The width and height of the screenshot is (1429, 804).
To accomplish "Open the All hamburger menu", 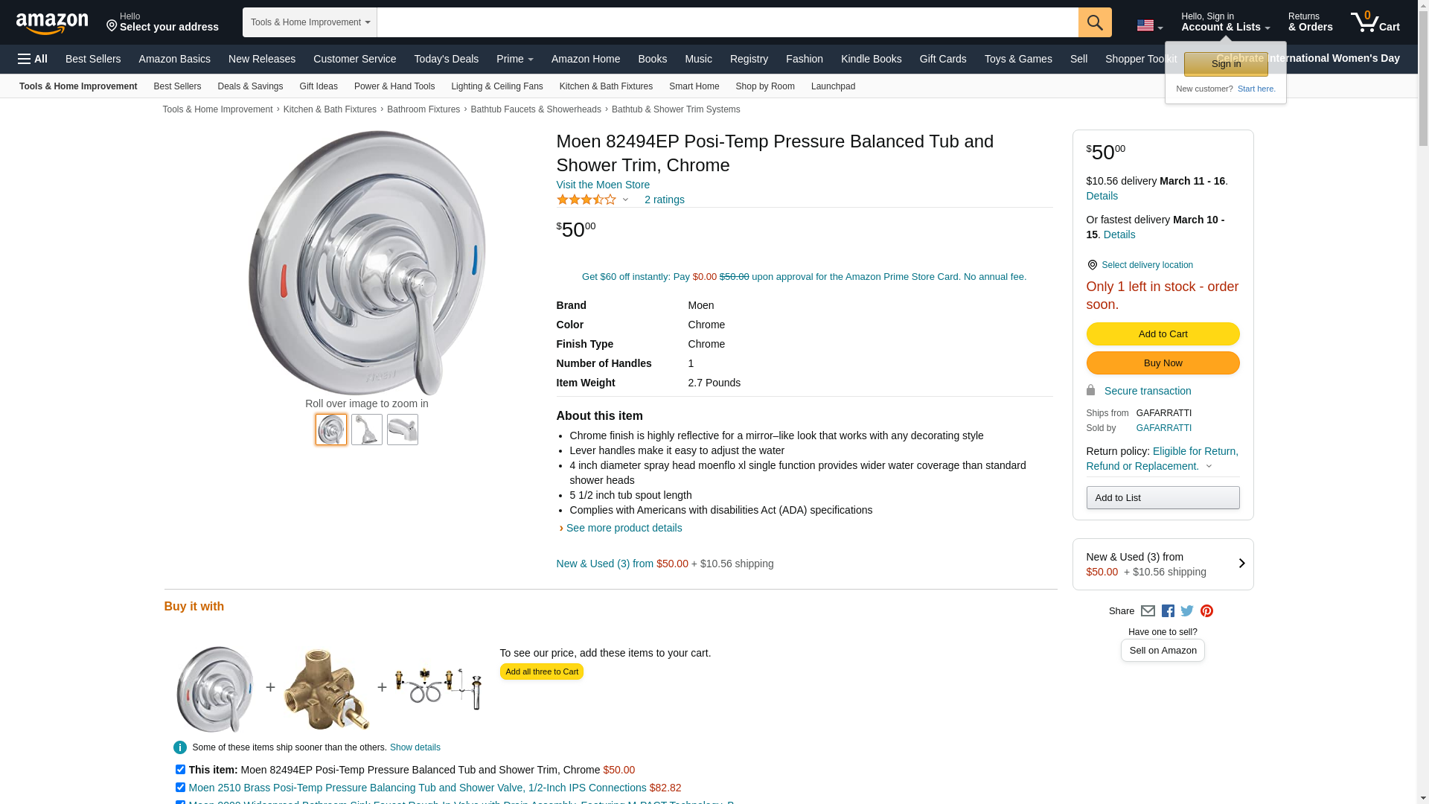I will point(33,59).
